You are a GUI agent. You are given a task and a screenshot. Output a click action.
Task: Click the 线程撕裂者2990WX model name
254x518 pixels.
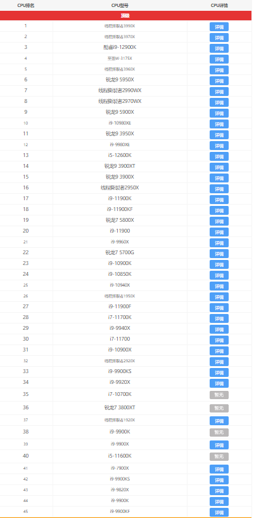(x=120, y=90)
